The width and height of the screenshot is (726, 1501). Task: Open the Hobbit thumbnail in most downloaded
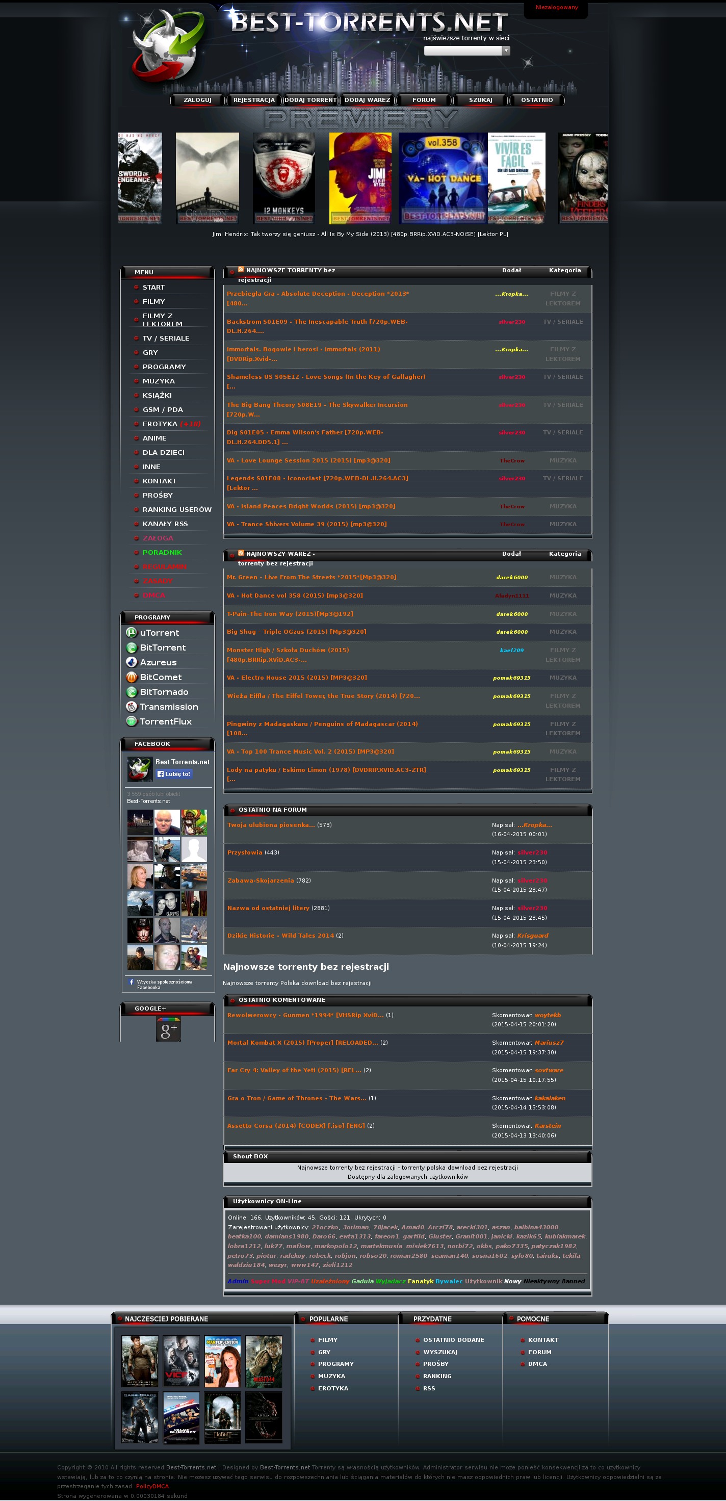(223, 1417)
